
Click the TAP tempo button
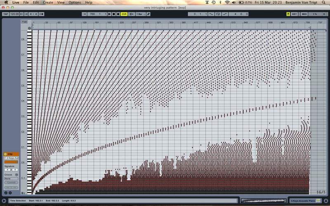coord(5,14)
